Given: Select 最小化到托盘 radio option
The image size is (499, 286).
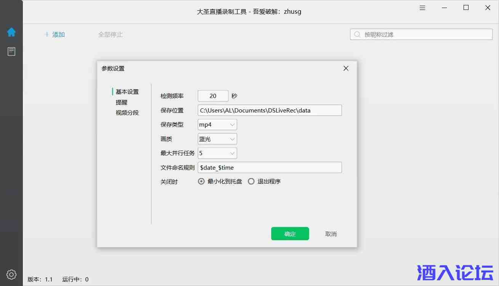Looking at the screenshot, I should (202, 182).
